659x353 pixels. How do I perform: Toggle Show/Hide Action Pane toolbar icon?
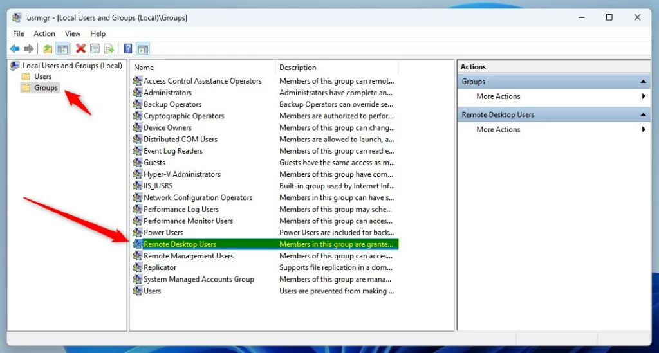(143, 49)
